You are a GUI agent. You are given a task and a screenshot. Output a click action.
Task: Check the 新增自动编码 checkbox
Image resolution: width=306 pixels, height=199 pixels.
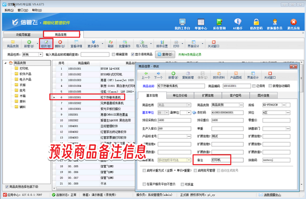(x=270, y=86)
